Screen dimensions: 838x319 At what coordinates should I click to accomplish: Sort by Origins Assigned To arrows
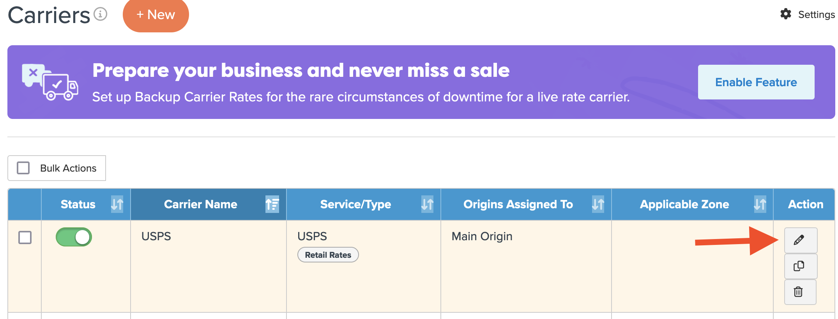click(598, 204)
